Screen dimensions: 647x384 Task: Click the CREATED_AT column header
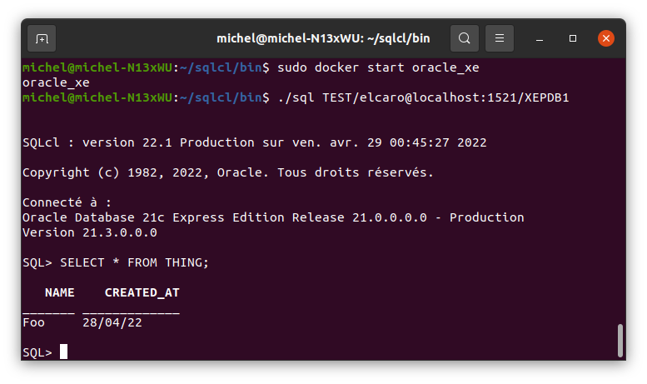pyautogui.click(x=142, y=292)
